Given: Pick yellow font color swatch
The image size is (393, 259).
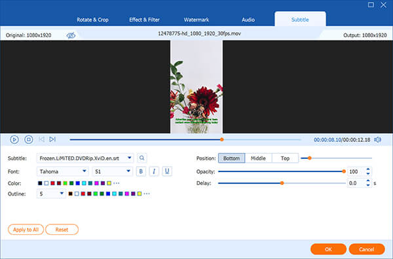Looking at the screenshot, I should coord(109,183).
